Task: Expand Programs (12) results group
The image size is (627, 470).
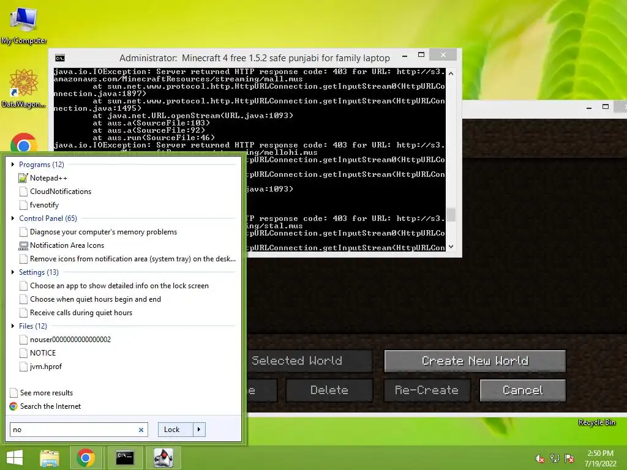Action: click(x=13, y=164)
